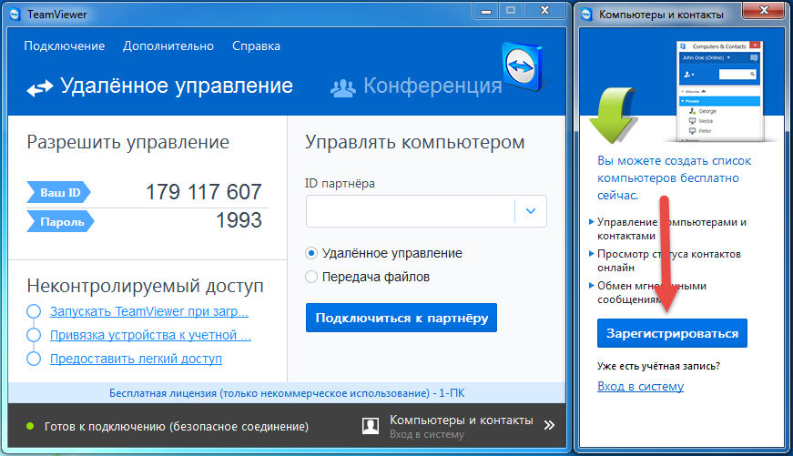Image resolution: width=793 pixels, height=456 pixels.
Task: Select the Удалённое управление radio button
Action: pyautogui.click(x=311, y=253)
